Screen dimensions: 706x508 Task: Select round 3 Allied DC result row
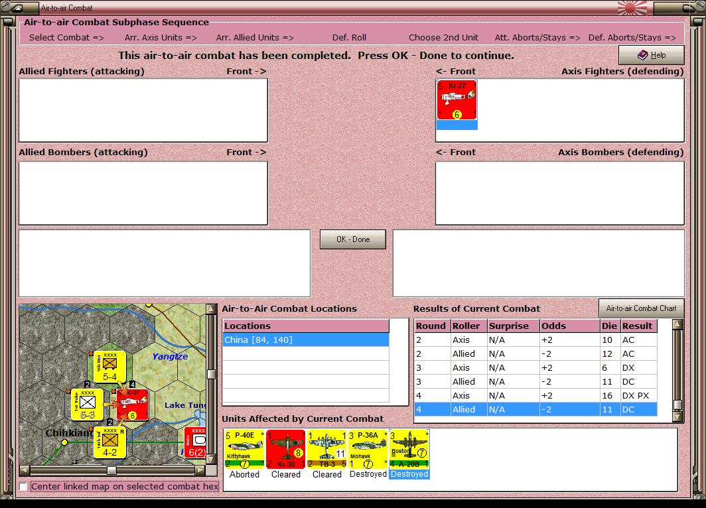tap(535, 381)
